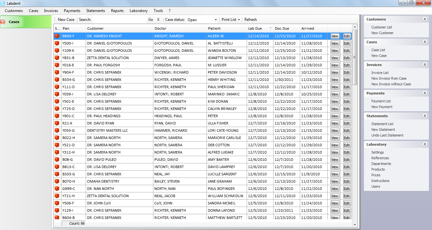The width and height of the screenshot is (432, 230).
Task: Close the Cases tab with red X icon
Action: click(3, 22)
